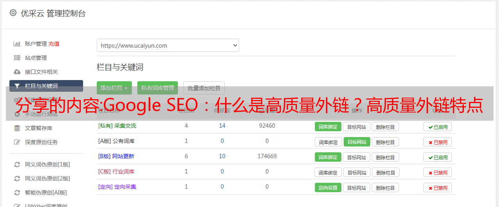This screenshot has width=499, height=207.
Task: Go to 接口文件相关 section
Action: coord(41,72)
